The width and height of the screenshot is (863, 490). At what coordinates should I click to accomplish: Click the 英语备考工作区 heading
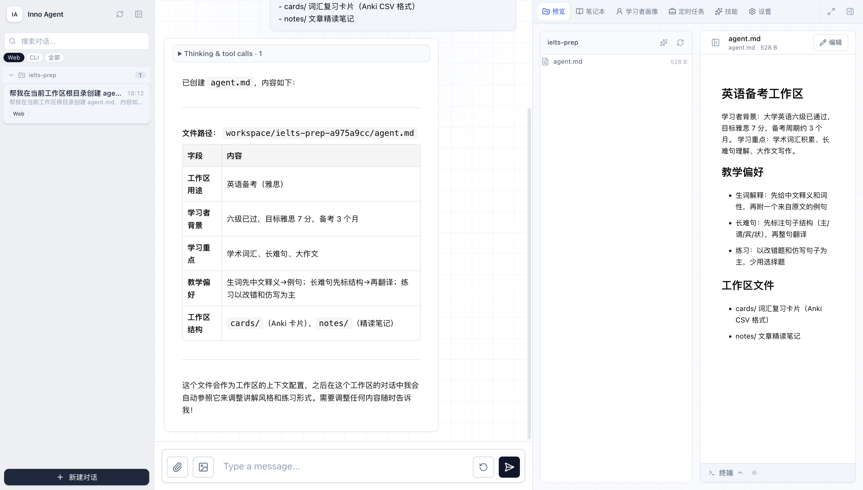(x=762, y=93)
